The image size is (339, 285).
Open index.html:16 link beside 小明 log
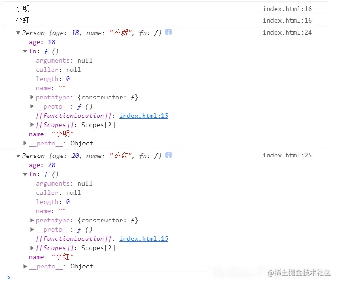[x=287, y=9]
